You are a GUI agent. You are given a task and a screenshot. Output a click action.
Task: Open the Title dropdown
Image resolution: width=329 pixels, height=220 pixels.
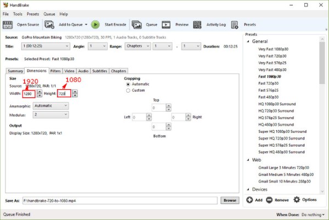pos(46,46)
